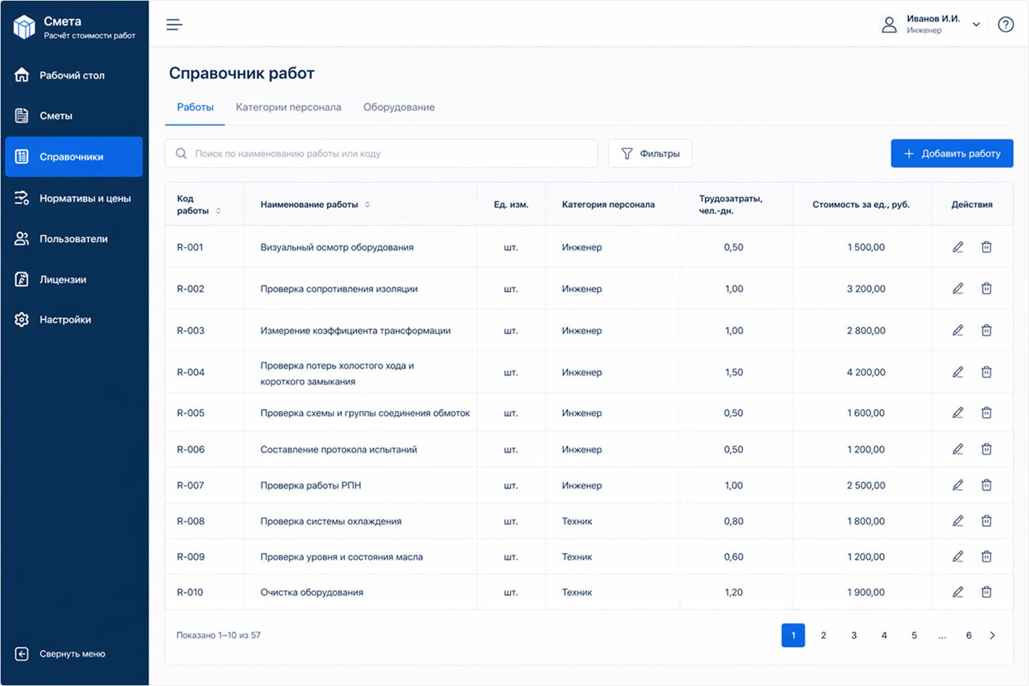Edit work R-001 with pencil icon
The image size is (1029, 686).
958,247
